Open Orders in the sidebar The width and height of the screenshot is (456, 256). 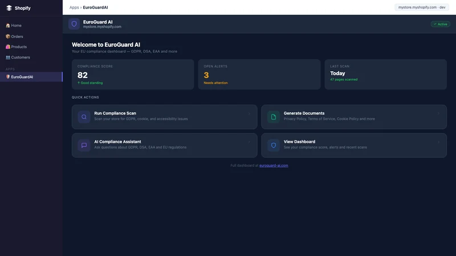click(x=31, y=36)
